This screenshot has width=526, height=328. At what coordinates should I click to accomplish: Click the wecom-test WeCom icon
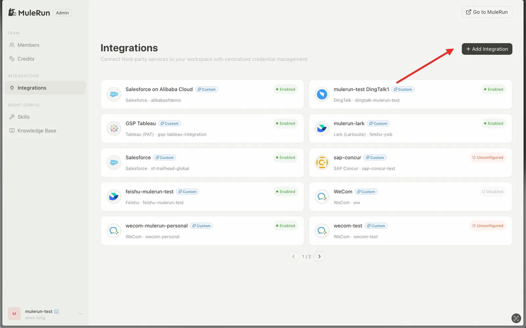[322, 231]
